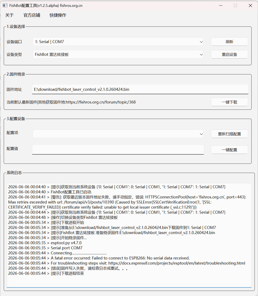Close the FishBot配置工具 window
The height and width of the screenshot is (296, 258).
tap(250, 5)
